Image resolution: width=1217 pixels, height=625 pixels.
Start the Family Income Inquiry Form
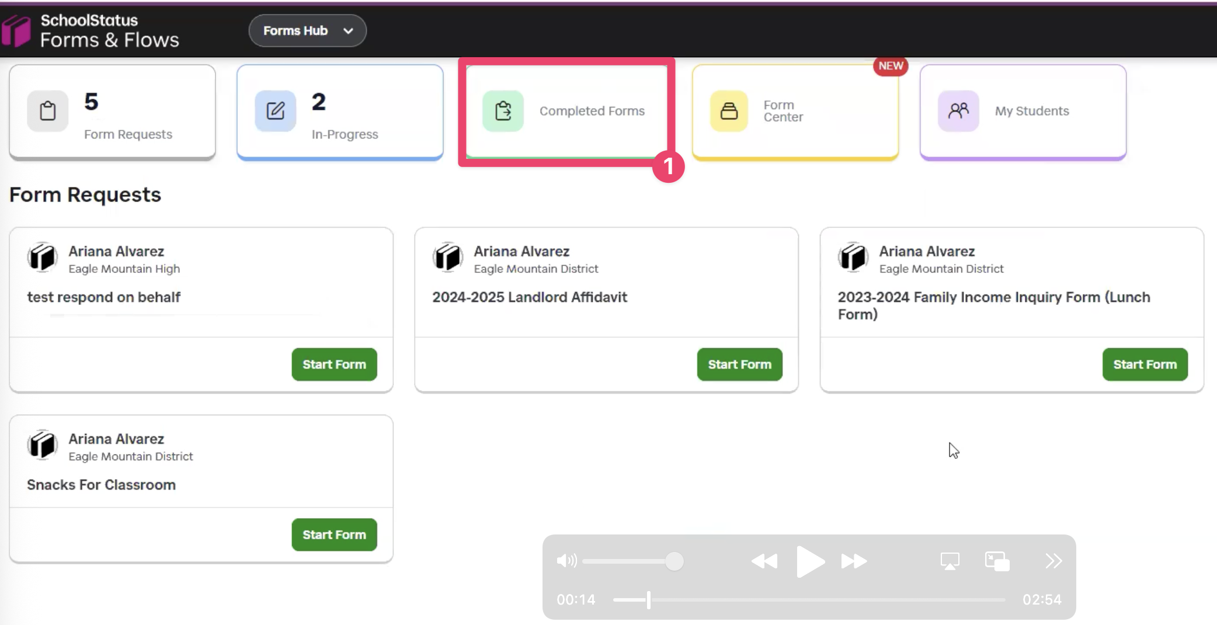pyautogui.click(x=1145, y=364)
